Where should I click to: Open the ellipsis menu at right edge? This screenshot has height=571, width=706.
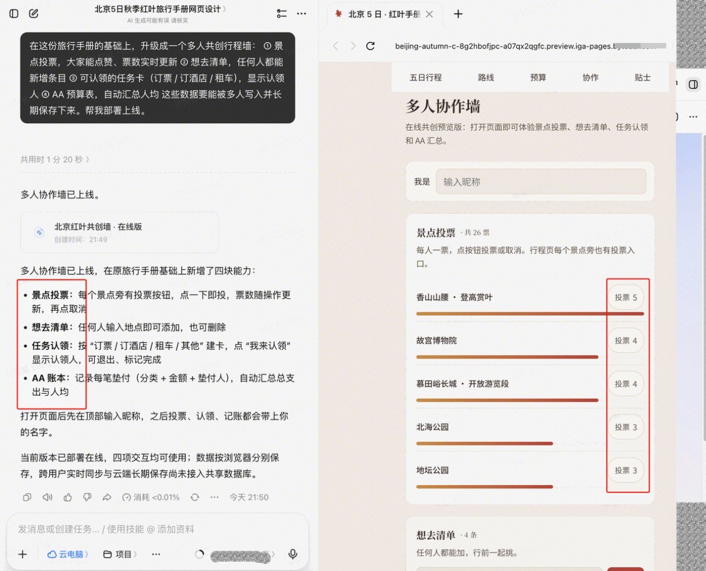693,117
